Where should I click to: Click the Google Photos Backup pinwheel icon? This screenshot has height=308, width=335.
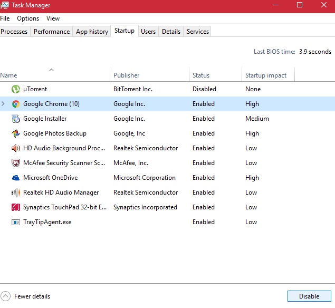tap(16, 133)
